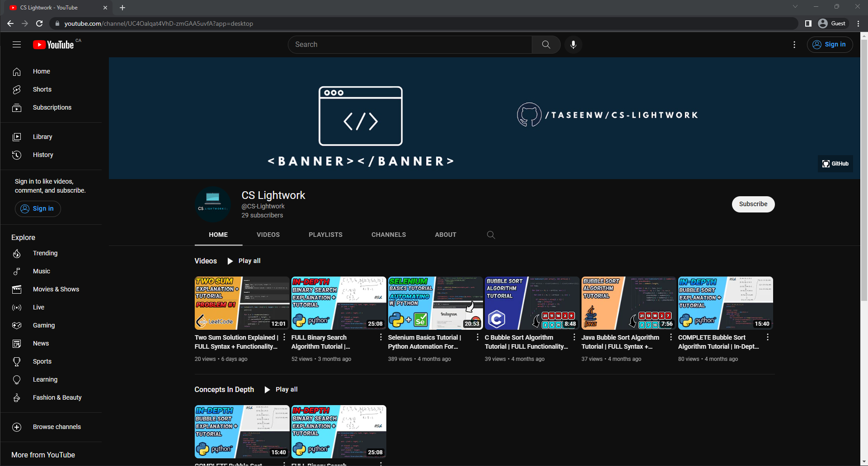Viewport: 868px width, 466px height.
Task: Open YouTube settings three-dot menu
Action: [x=794, y=45]
